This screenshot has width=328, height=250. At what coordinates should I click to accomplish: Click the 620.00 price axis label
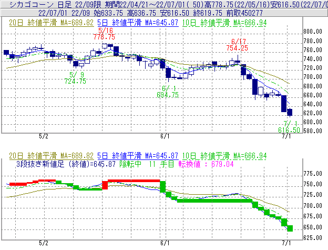pyautogui.click(x=313, y=113)
